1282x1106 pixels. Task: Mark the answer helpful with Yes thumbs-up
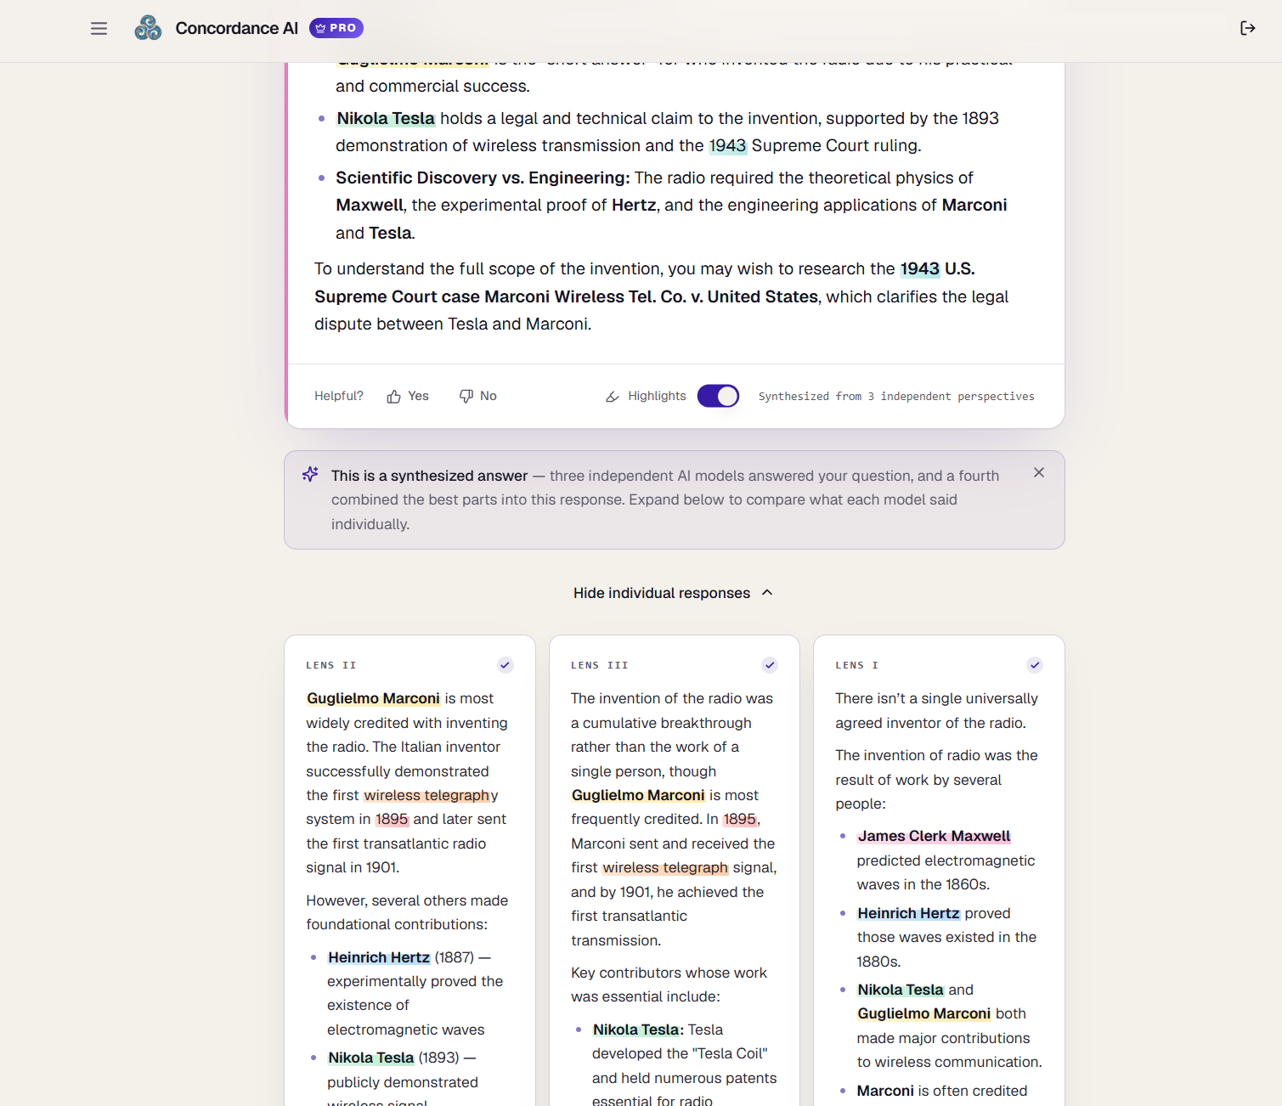pyautogui.click(x=408, y=396)
